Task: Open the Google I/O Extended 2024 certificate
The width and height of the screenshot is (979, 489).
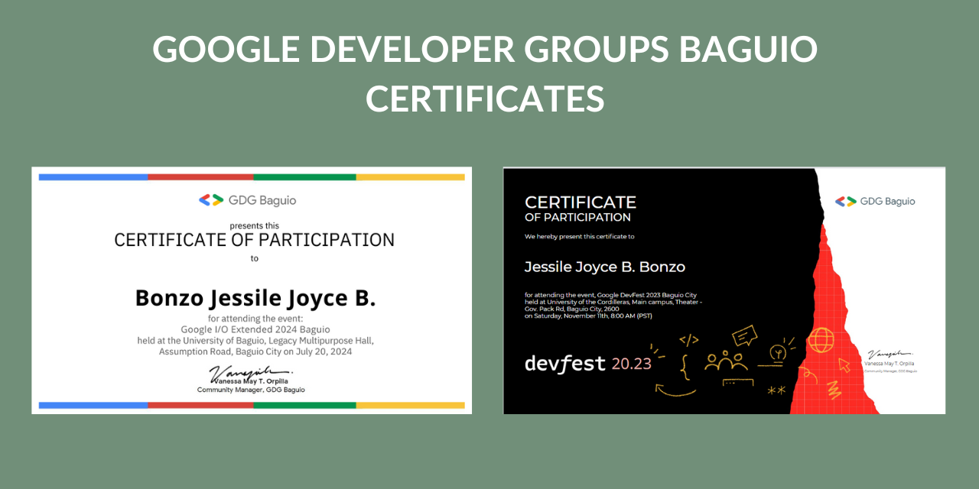Action: pyautogui.click(x=252, y=290)
